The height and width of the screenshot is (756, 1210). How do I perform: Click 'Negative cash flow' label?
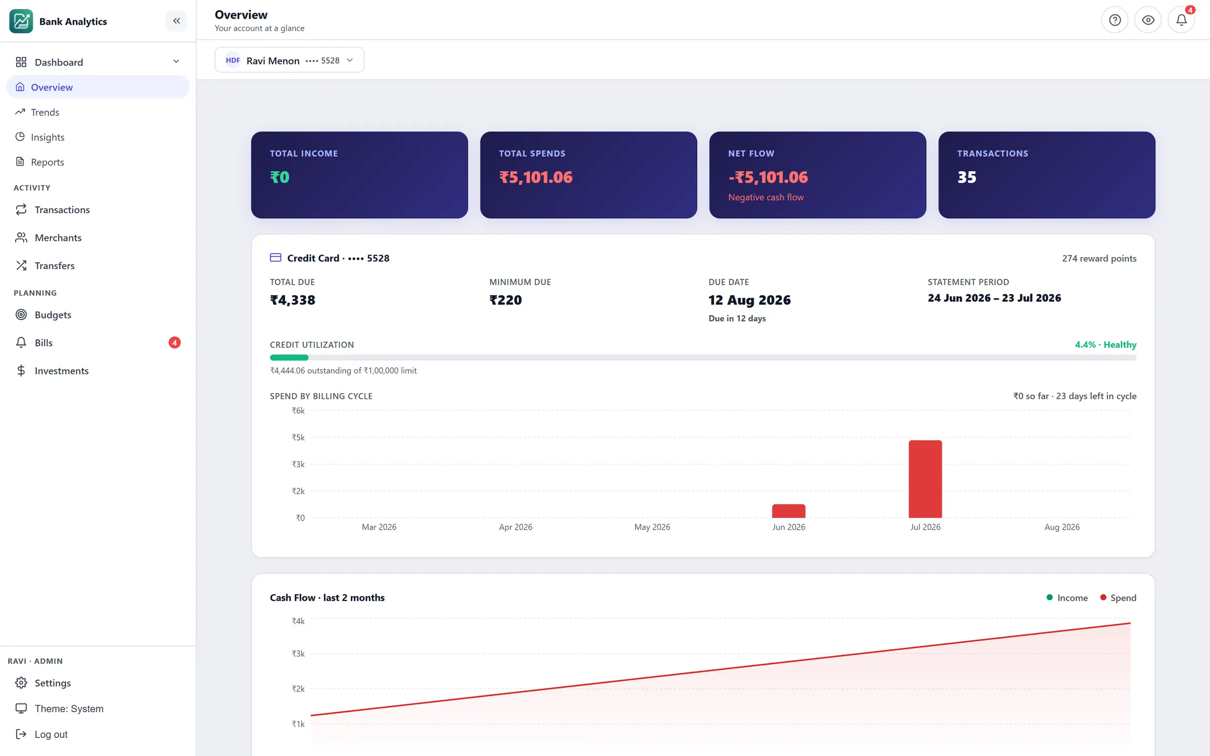tap(766, 197)
